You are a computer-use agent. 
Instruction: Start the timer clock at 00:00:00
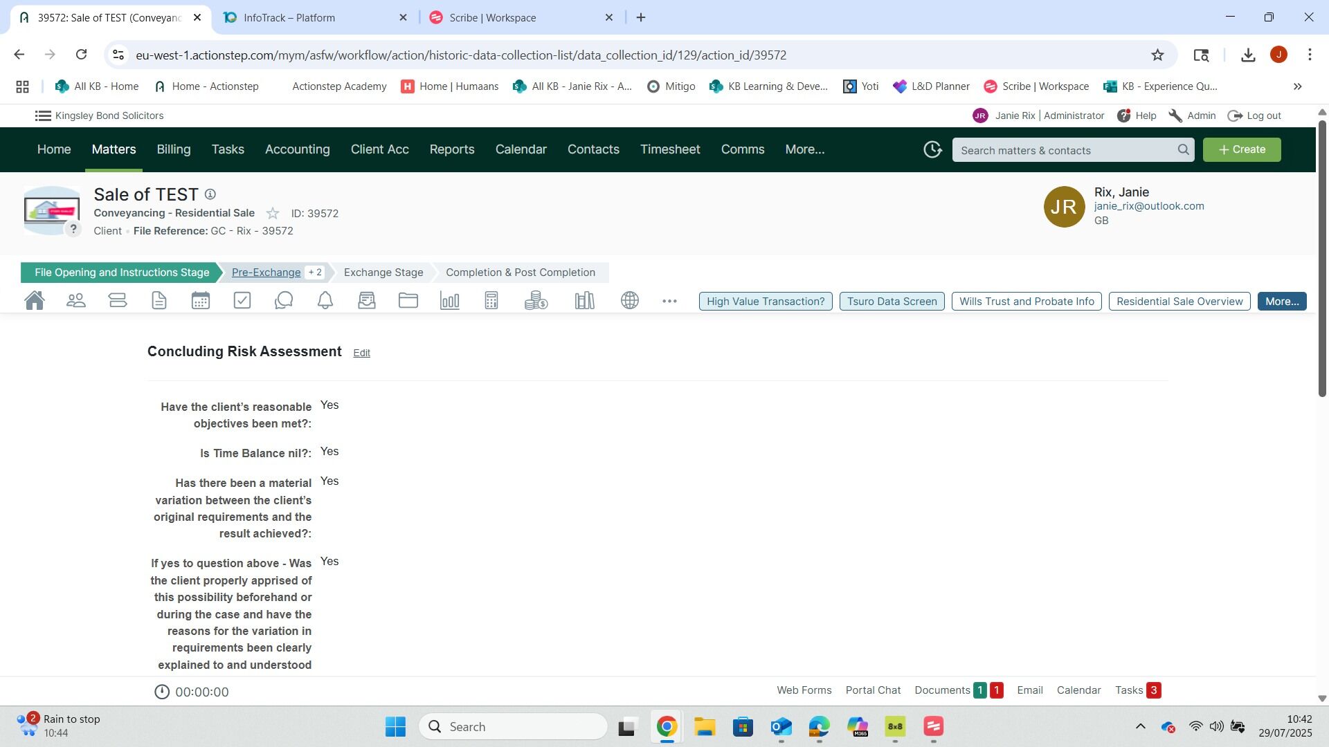click(162, 692)
